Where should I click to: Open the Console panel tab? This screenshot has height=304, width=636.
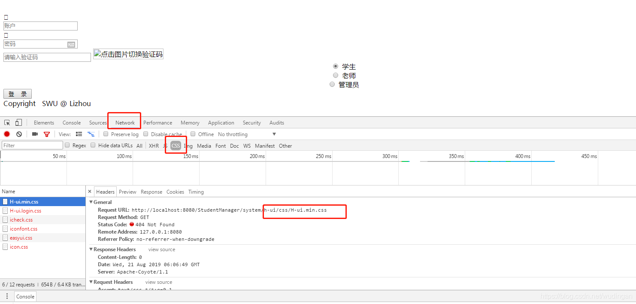(72, 123)
